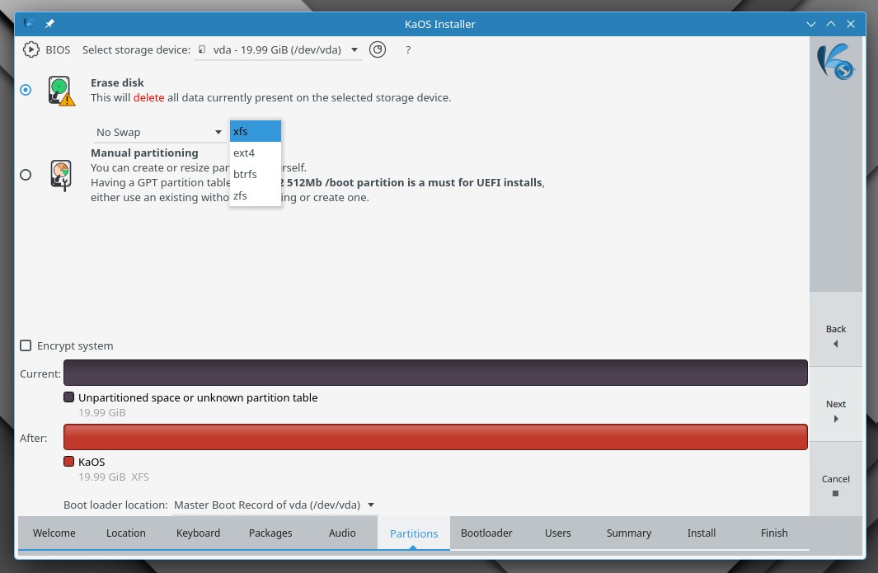
Task: Click the red After partition preview bar
Action: pyautogui.click(x=435, y=437)
